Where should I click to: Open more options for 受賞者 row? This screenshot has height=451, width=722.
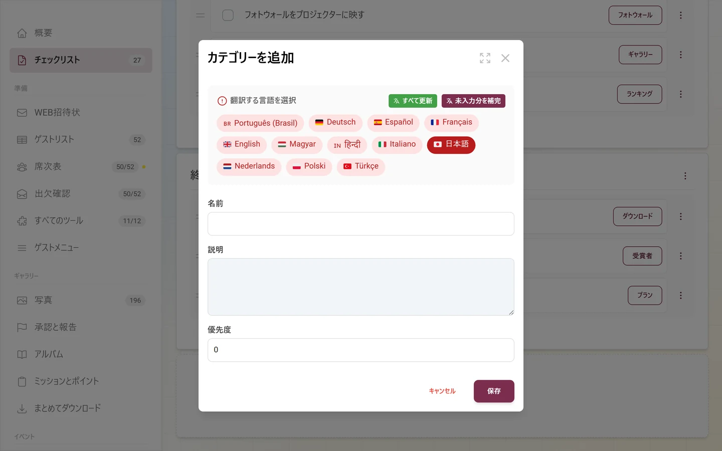coord(681,256)
